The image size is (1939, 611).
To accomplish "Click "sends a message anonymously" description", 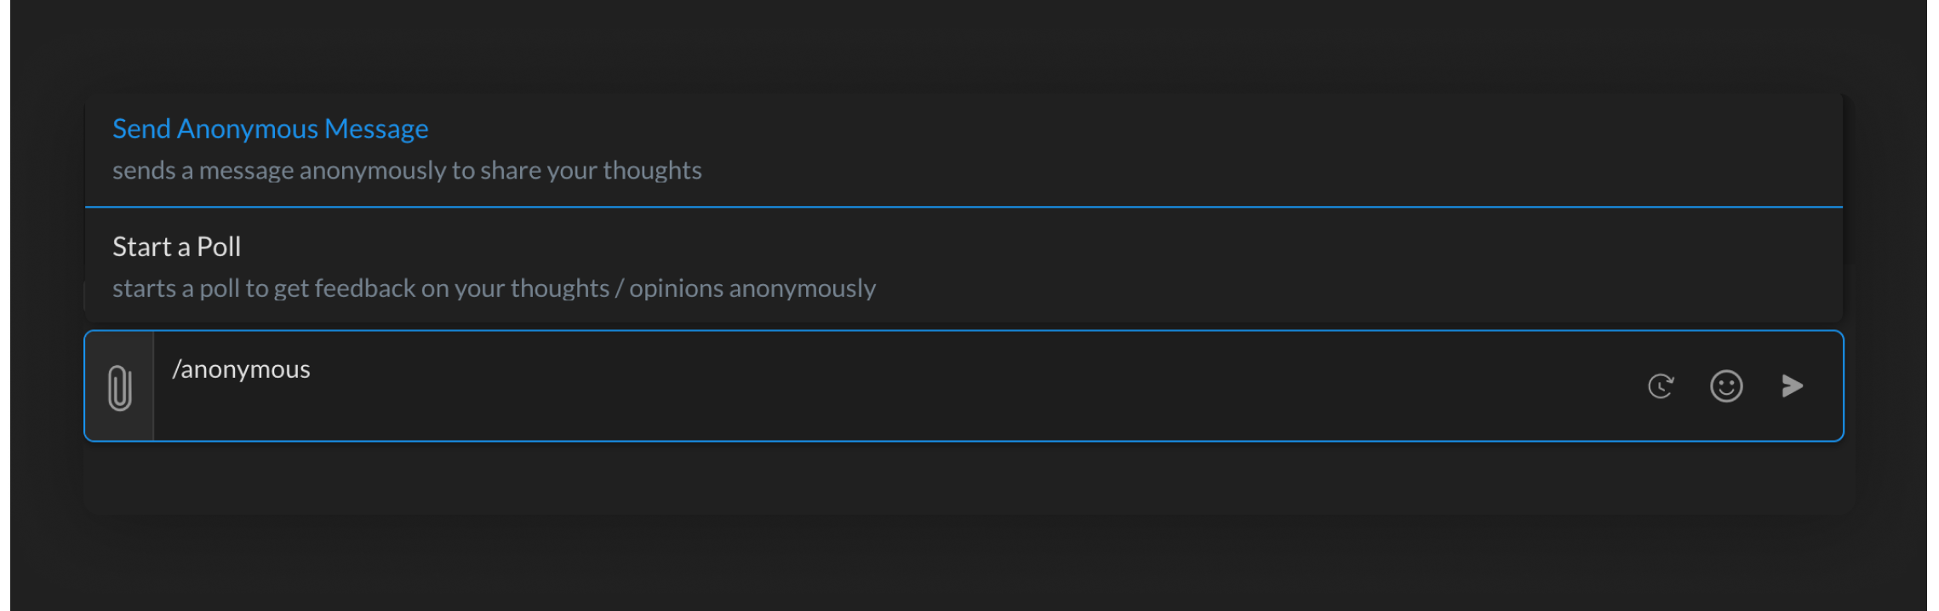I will [407, 170].
